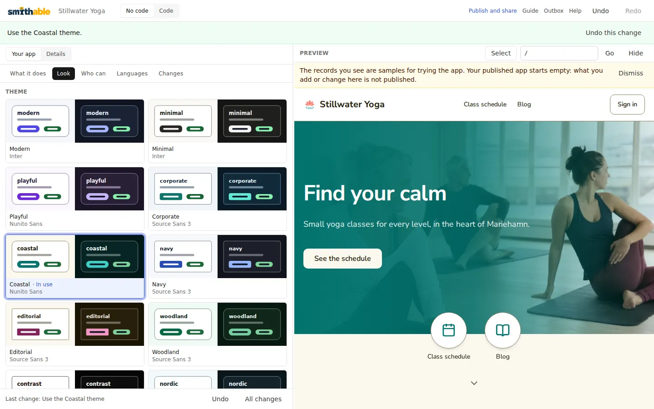
Task: Click Undo next to Last change
Action: point(220,399)
